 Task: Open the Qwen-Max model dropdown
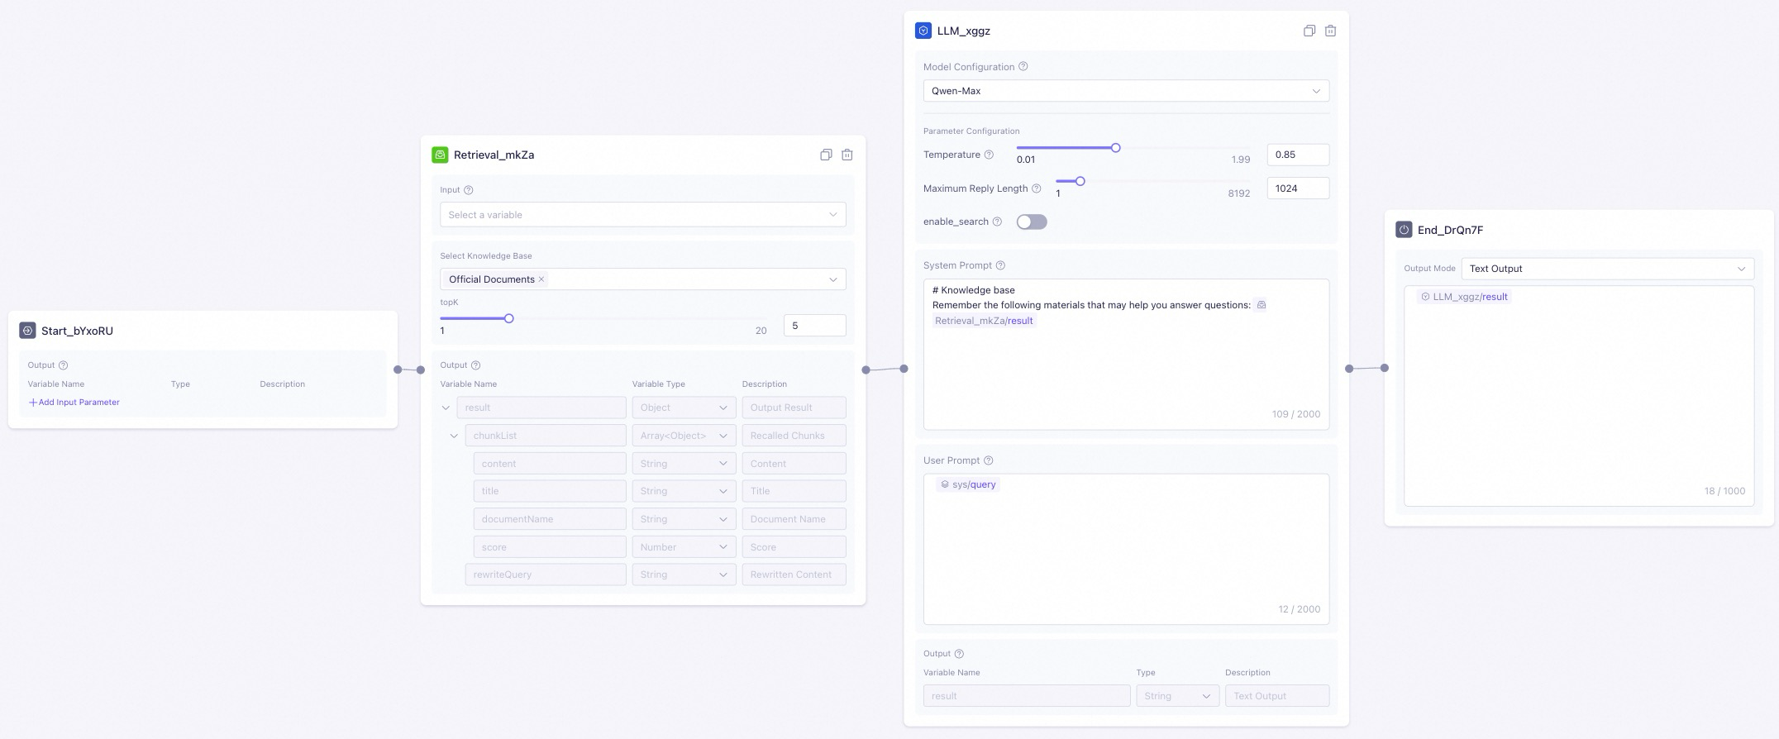tap(1126, 91)
